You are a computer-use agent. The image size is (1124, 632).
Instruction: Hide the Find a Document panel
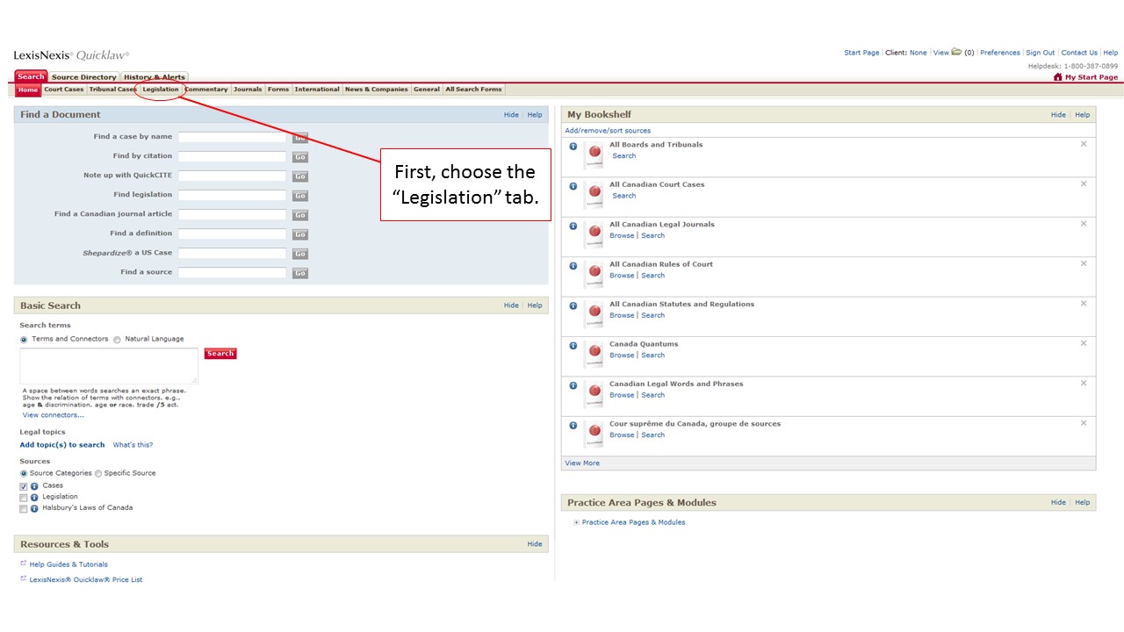coord(511,115)
